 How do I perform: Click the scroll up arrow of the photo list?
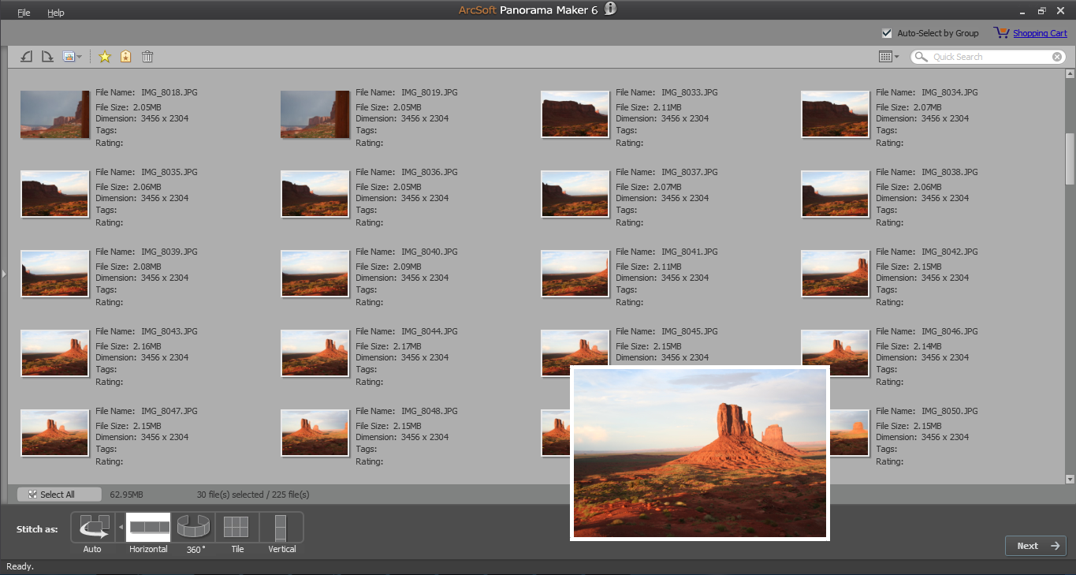1070,74
